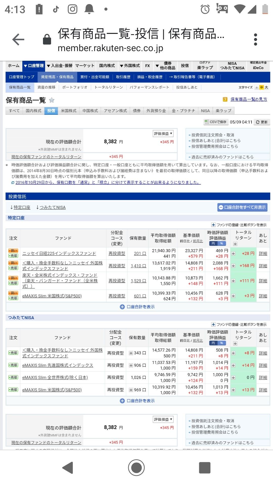Click 201 口 quantity link
Screen dimensions: 273x486
pyautogui.click(x=140, y=253)
